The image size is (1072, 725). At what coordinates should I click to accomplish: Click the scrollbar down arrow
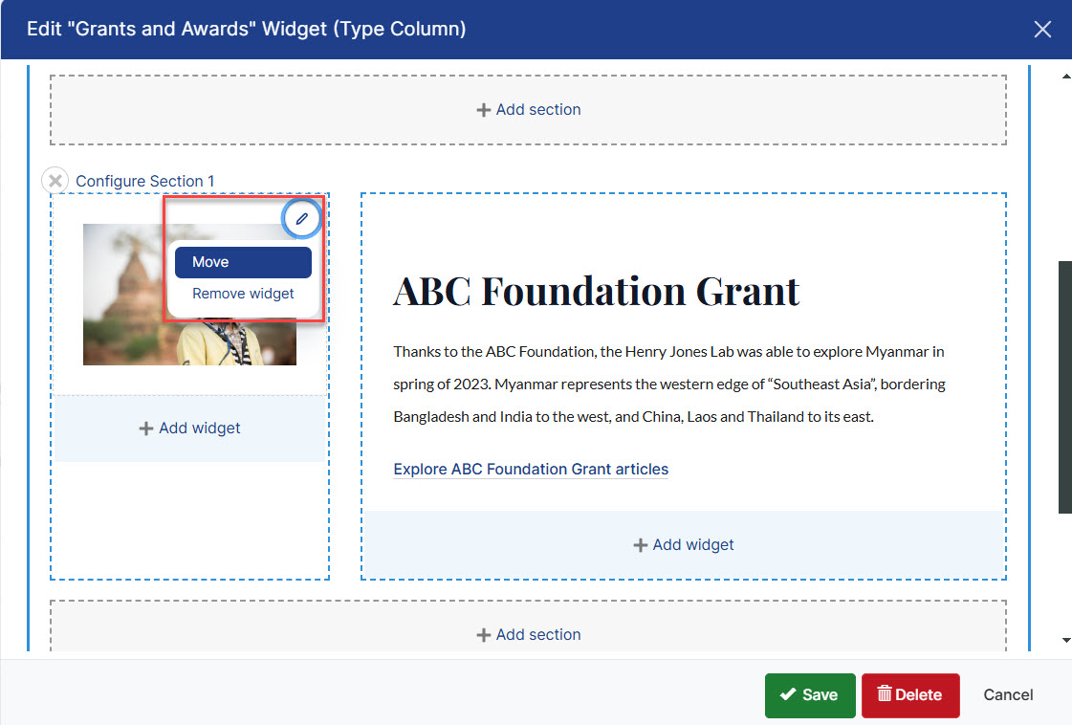(1065, 640)
